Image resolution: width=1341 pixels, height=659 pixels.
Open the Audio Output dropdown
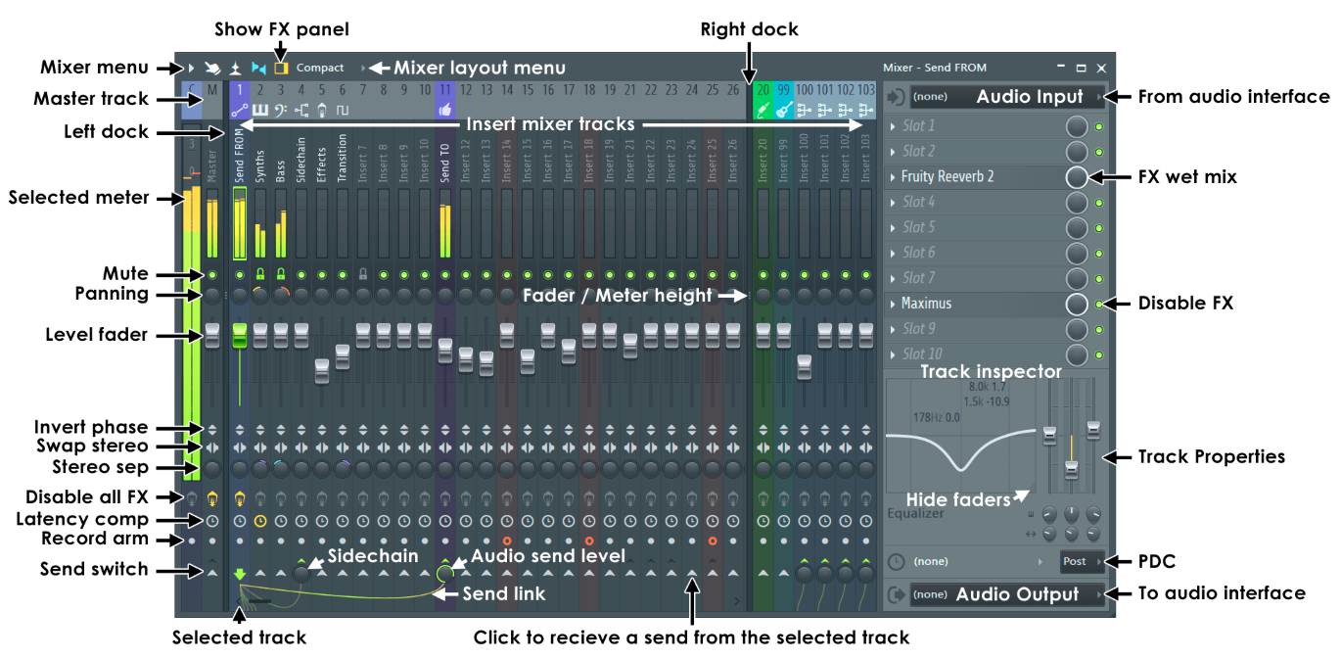tap(1007, 594)
